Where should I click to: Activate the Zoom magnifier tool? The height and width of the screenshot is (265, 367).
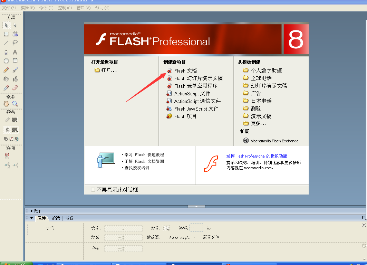pyautogui.click(x=15, y=104)
